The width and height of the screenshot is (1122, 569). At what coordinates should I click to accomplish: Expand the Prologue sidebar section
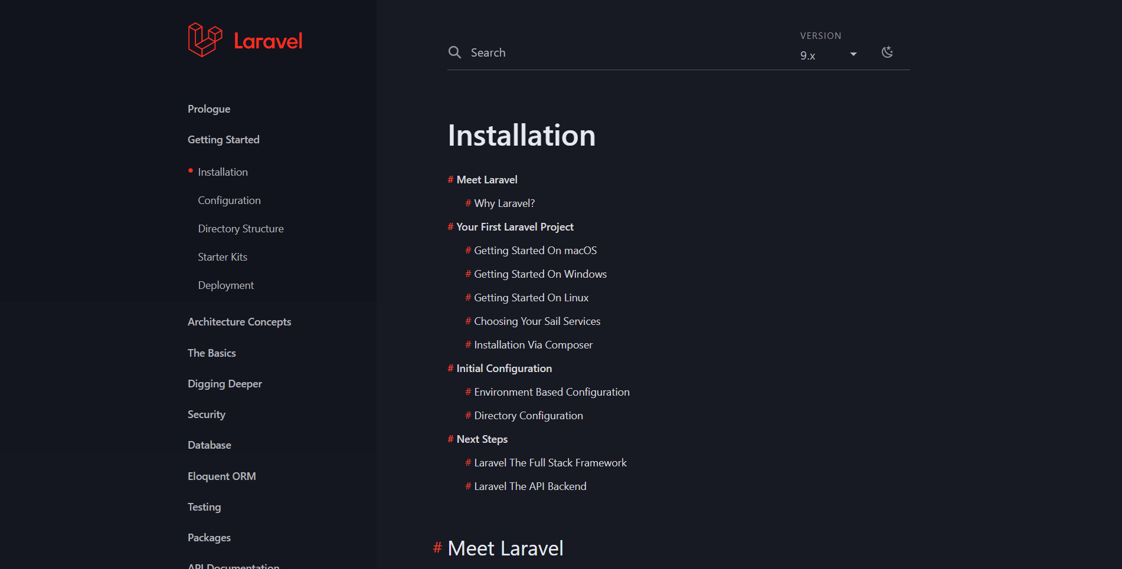click(209, 109)
